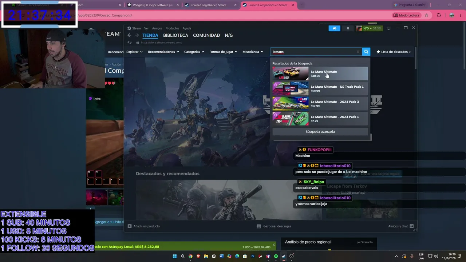Viewport: 466px width, 262px height.
Task: Close the Astropay price banner
Action: pyautogui.click(x=274, y=245)
